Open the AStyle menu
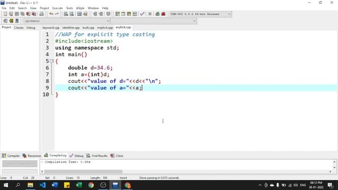The height and width of the screenshot is (190, 338). coord(80,8)
